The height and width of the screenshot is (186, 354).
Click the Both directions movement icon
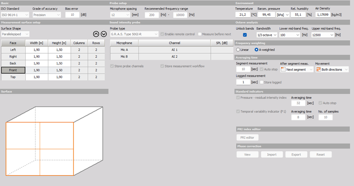pos(318,69)
